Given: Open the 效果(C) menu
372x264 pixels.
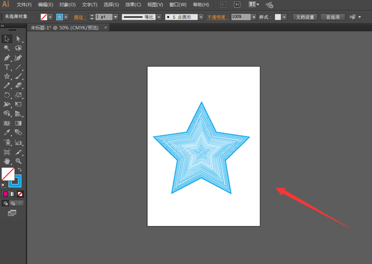Looking at the screenshot, I should [x=133, y=5].
